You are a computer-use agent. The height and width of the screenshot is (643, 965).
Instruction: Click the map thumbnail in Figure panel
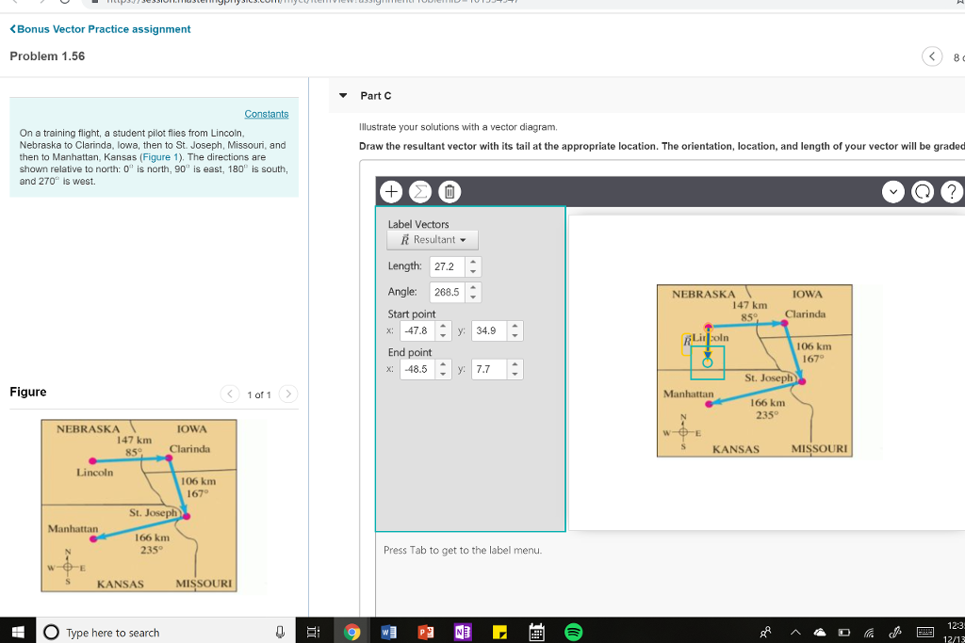[139, 506]
